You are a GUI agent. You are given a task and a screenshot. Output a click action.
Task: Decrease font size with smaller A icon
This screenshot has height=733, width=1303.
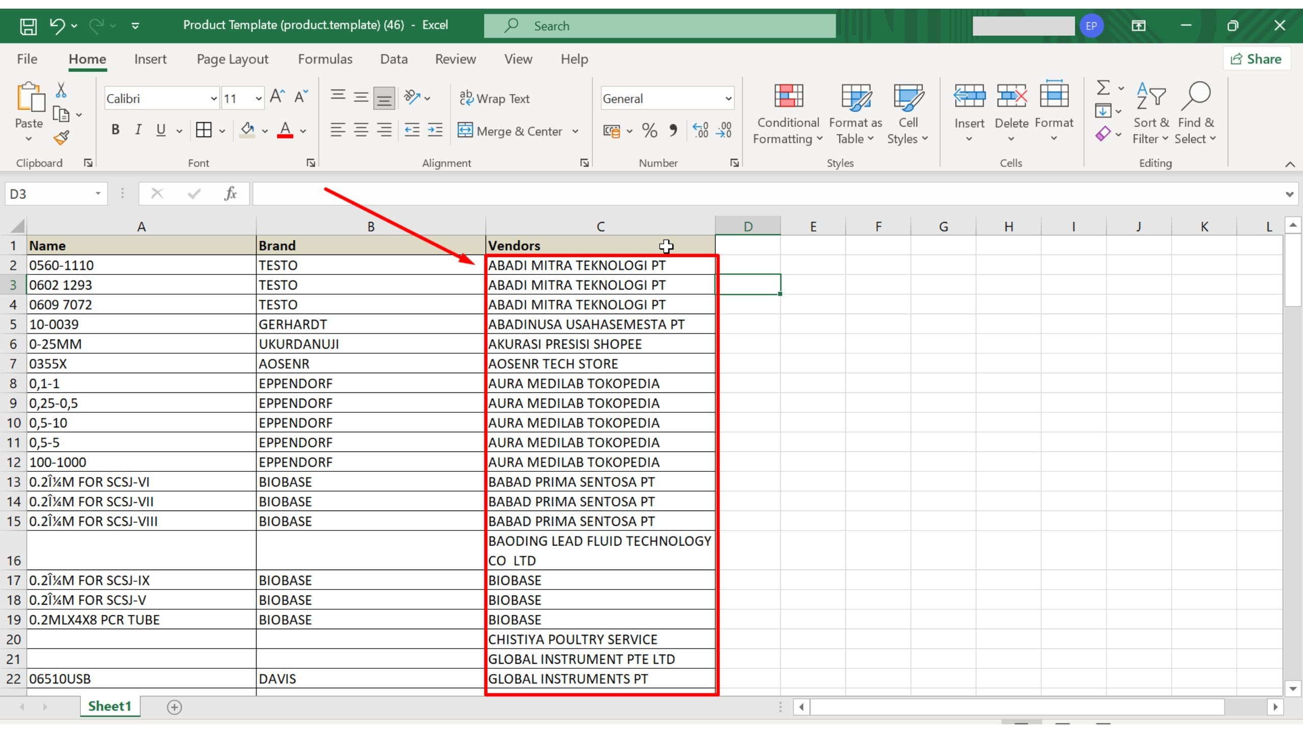click(x=301, y=97)
